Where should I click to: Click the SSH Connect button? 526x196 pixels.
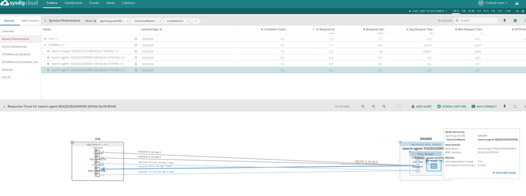(x=484, y=106)
